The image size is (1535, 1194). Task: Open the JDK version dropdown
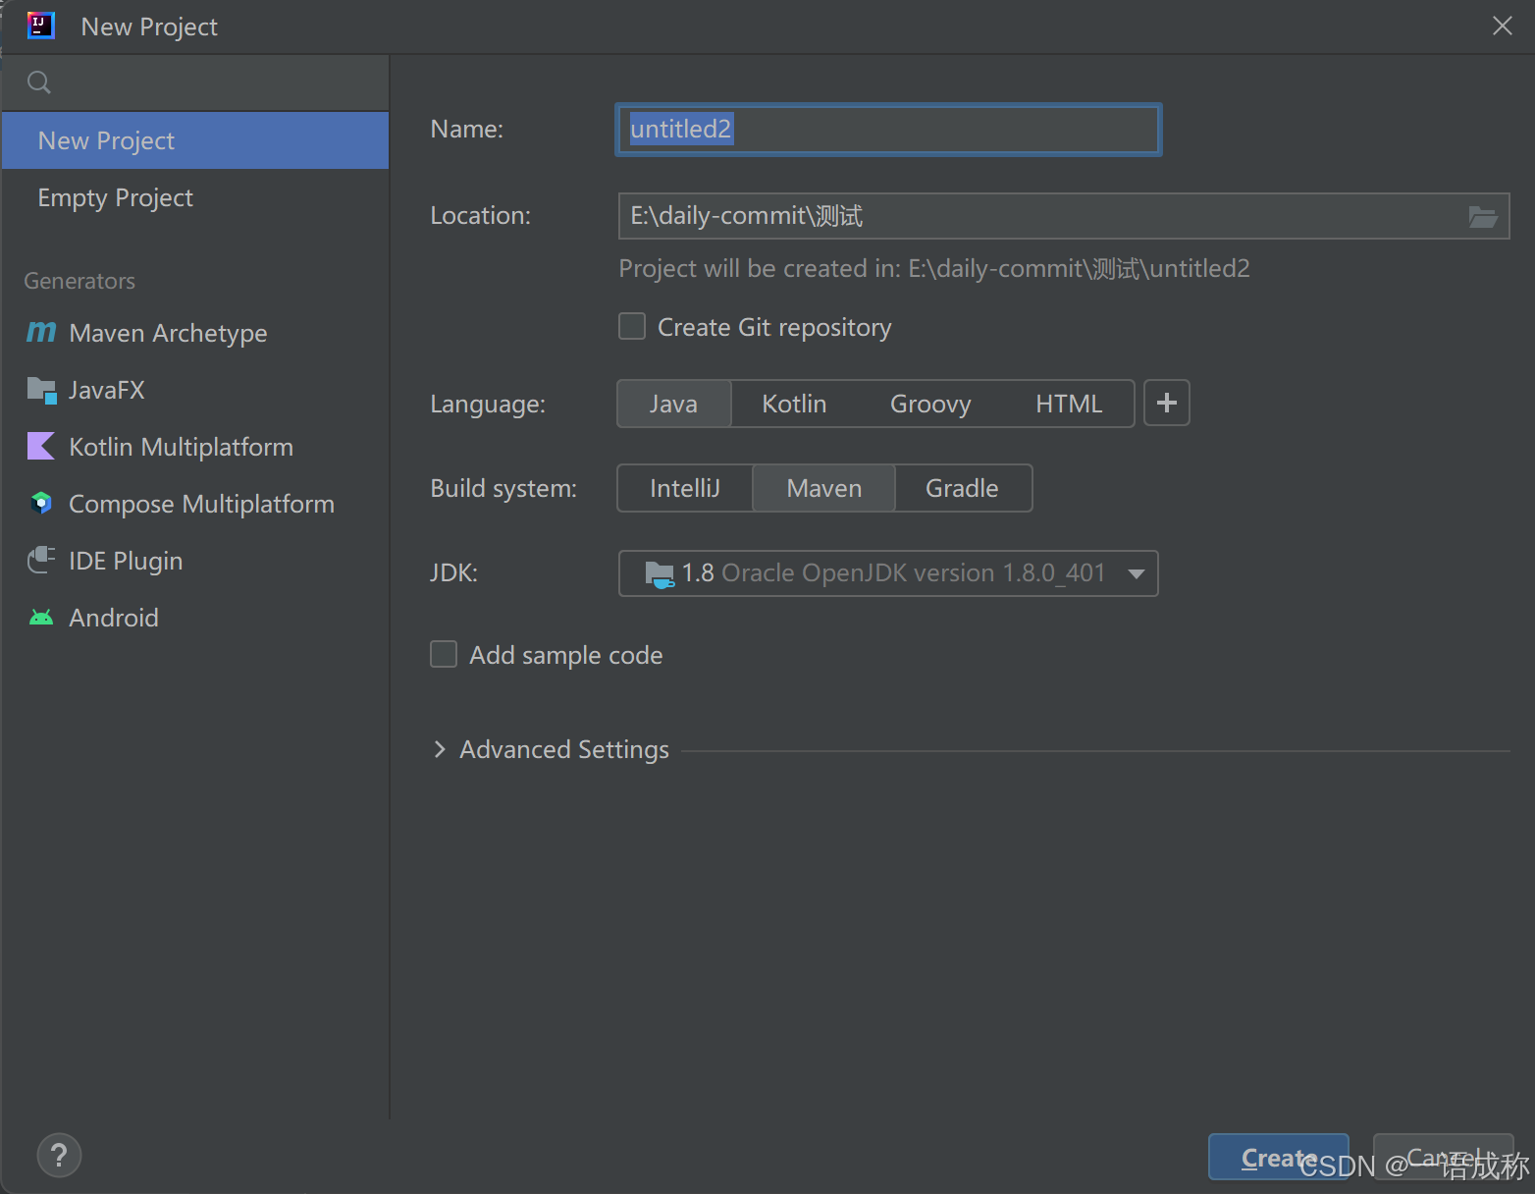click(888, 573)
